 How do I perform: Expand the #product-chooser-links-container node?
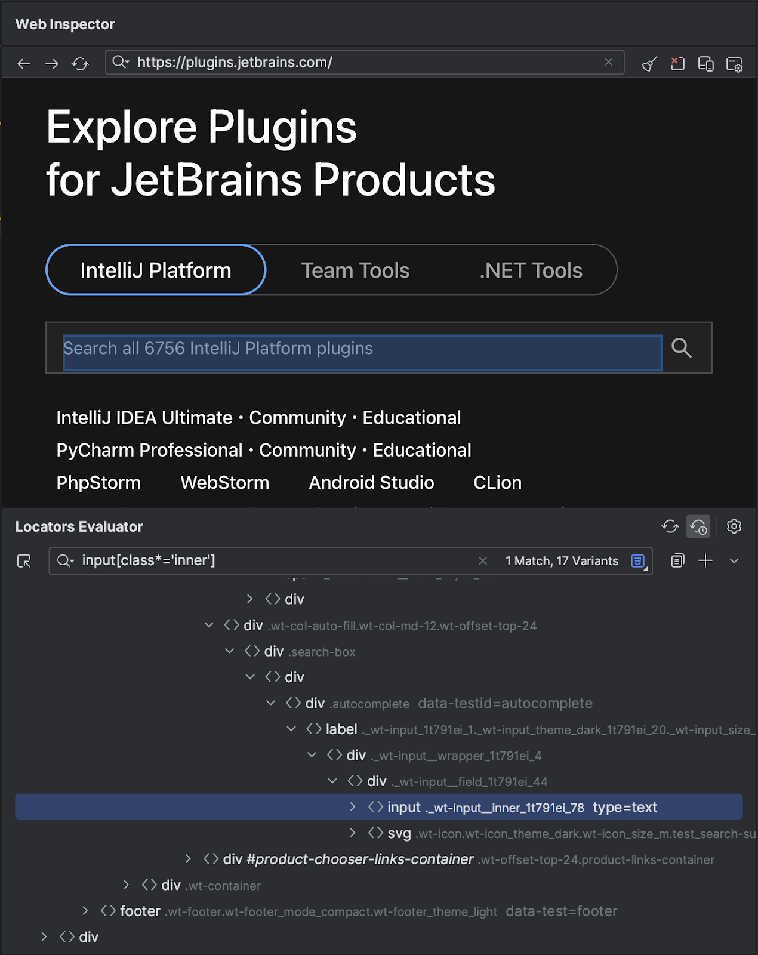(x=188, y=859)
